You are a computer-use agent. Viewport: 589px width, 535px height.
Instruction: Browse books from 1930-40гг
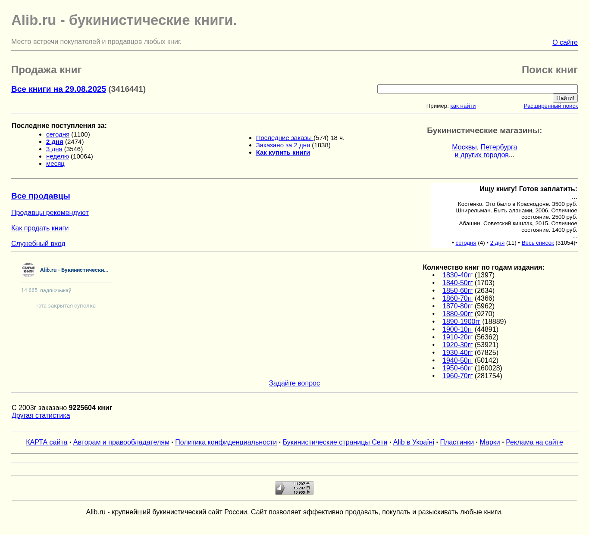click(x=457, y=353)
